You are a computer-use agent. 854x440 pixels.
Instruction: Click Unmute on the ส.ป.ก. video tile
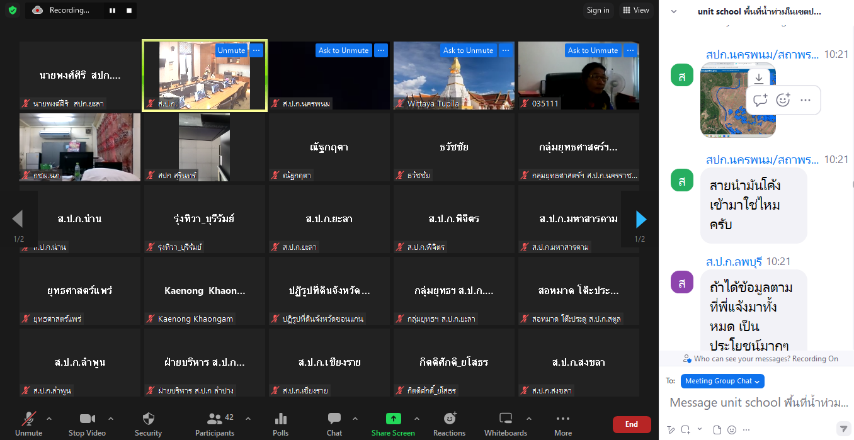232,50
